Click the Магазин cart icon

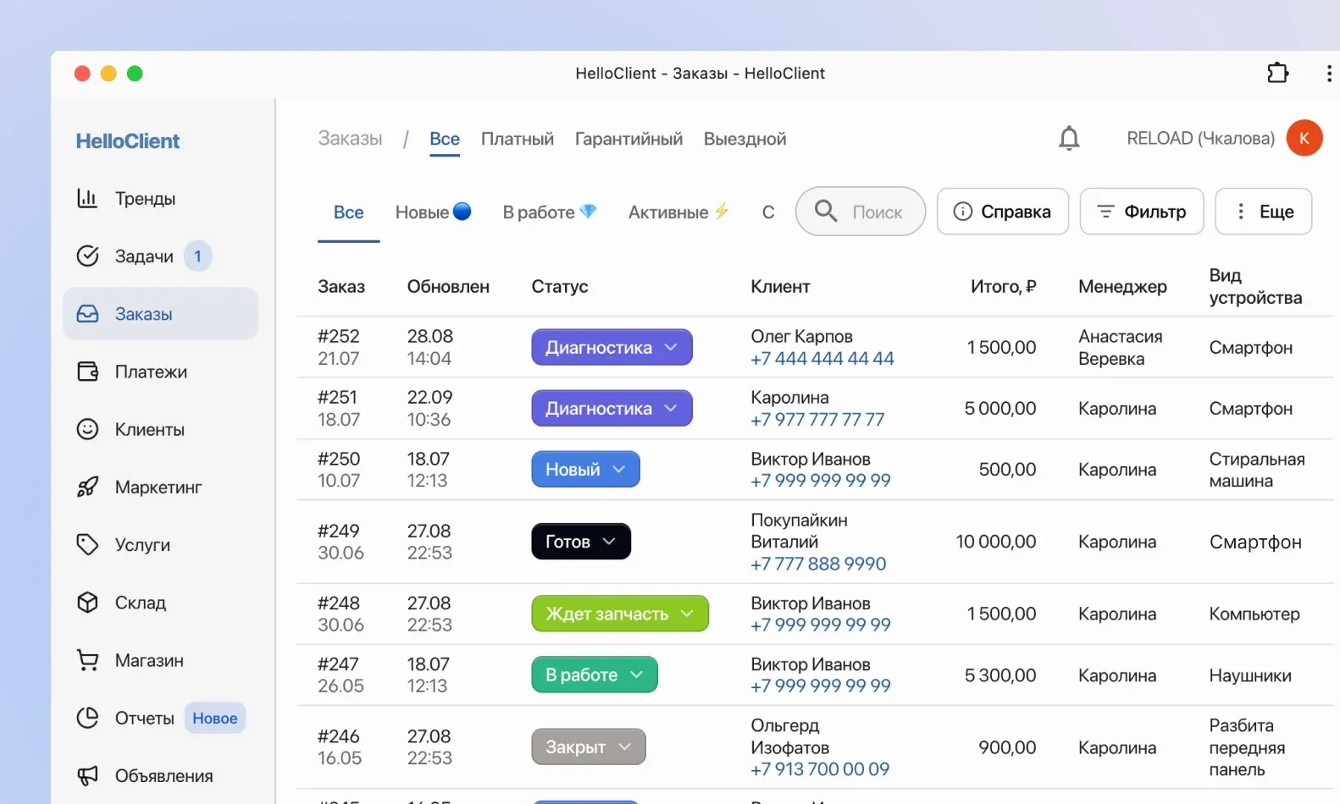tap(87, 659)
